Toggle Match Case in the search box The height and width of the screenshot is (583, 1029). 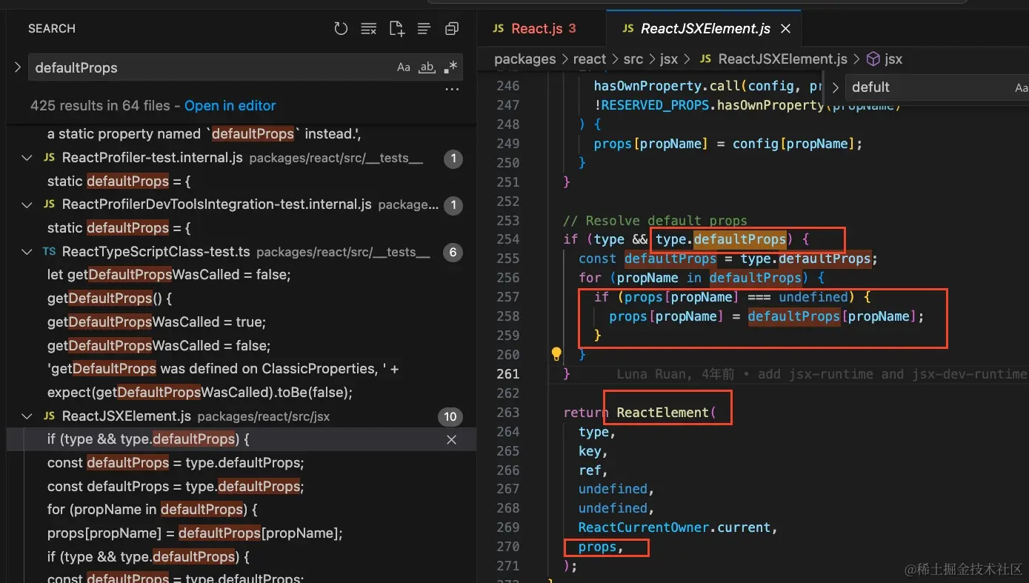pos(404,67)
